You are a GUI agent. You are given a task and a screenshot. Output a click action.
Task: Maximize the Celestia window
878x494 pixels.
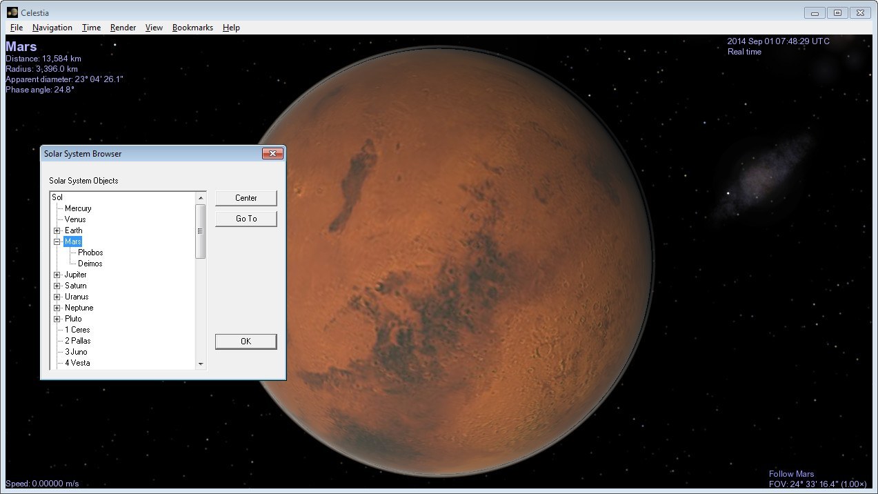tap(837, 12)
